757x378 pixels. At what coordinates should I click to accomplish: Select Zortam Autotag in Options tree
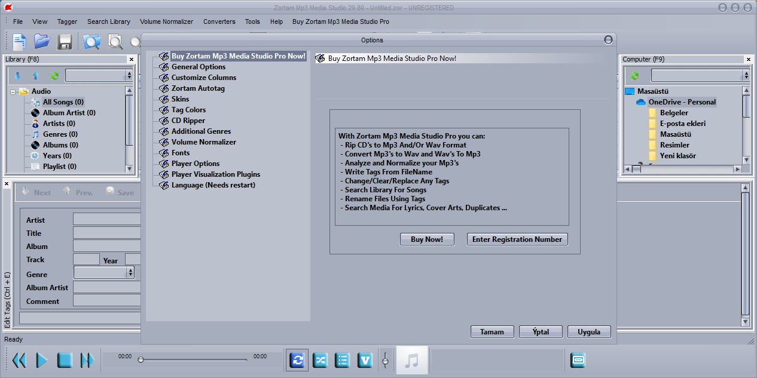(x=198, y=88)
